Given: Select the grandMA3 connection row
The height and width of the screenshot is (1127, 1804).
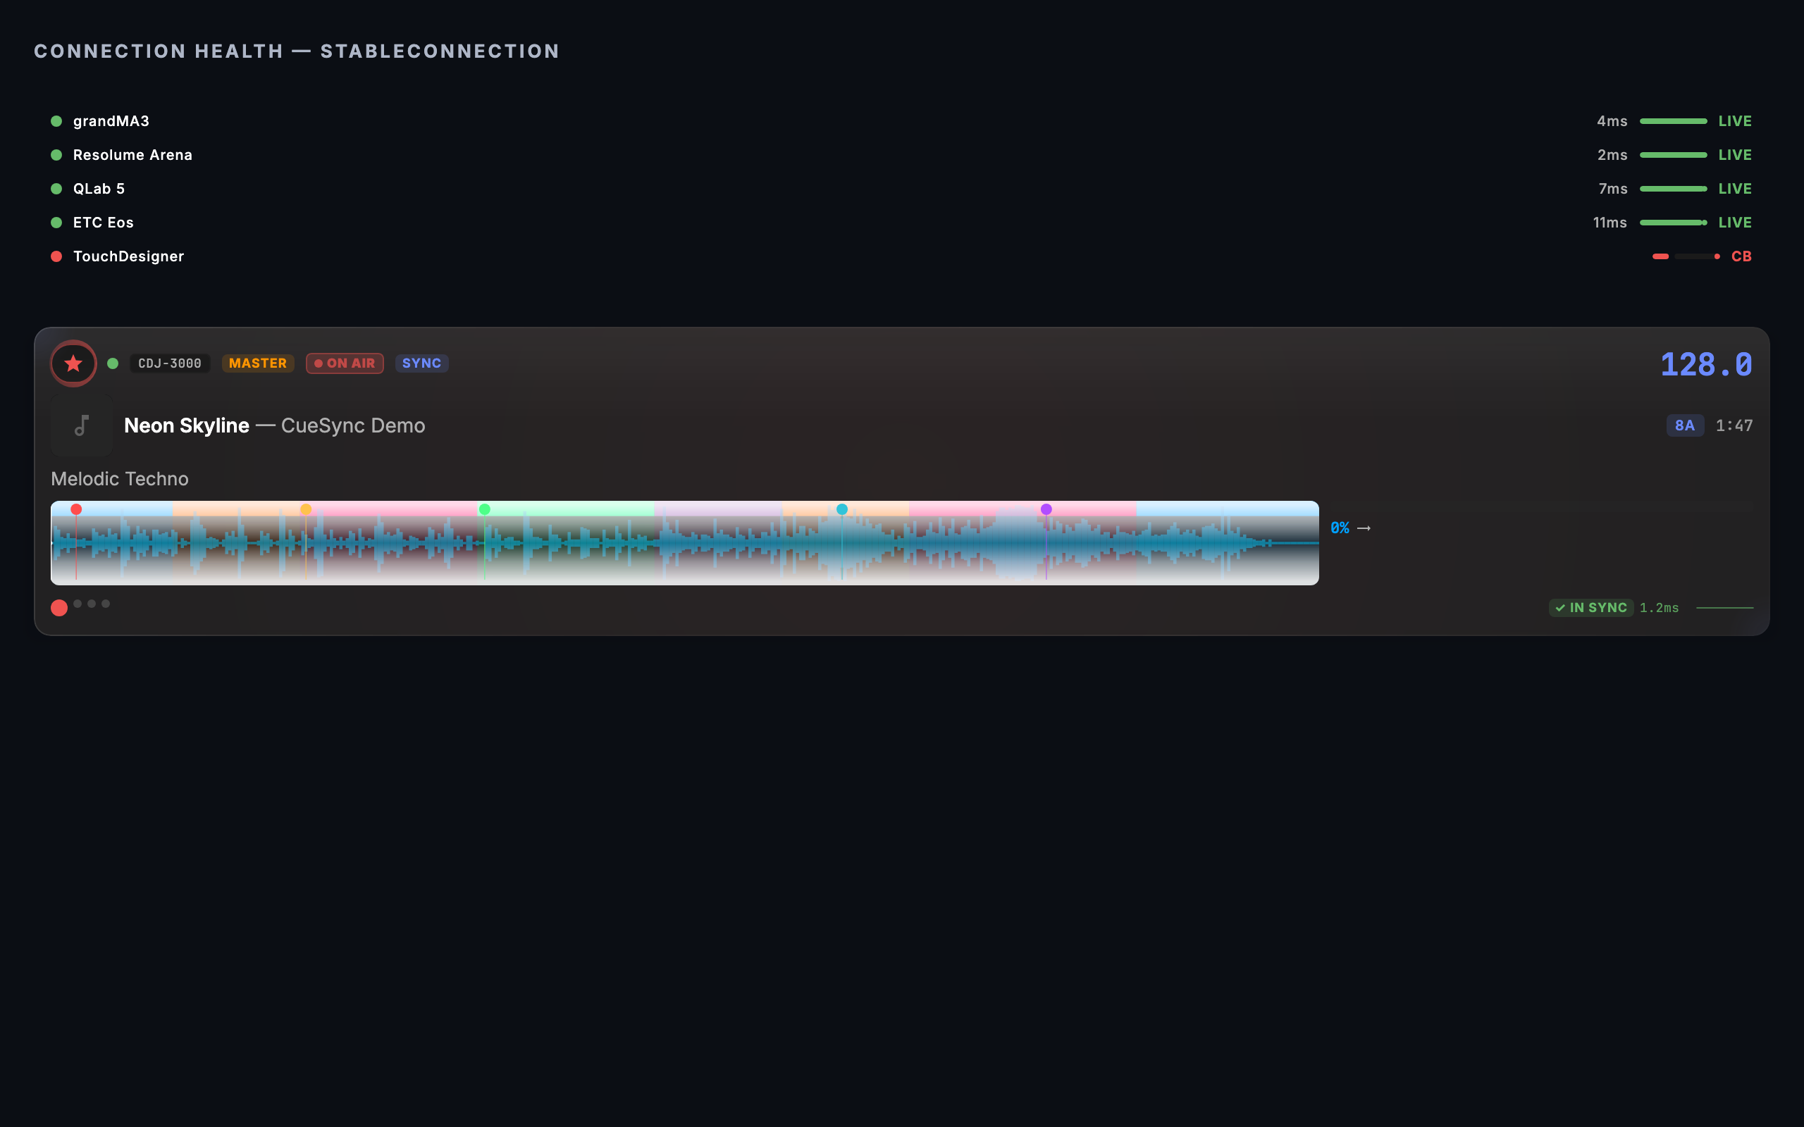Looking at the screenshot, I should (x=901, y=121).
